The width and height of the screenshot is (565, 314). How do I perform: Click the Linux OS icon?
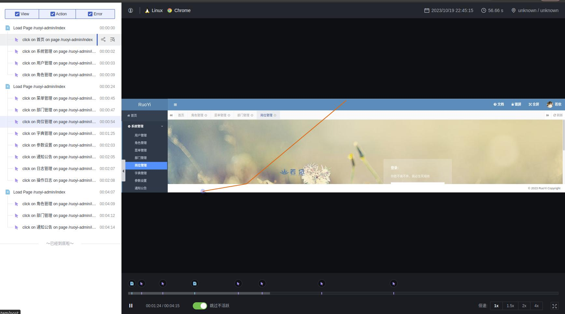pos(147,10)
